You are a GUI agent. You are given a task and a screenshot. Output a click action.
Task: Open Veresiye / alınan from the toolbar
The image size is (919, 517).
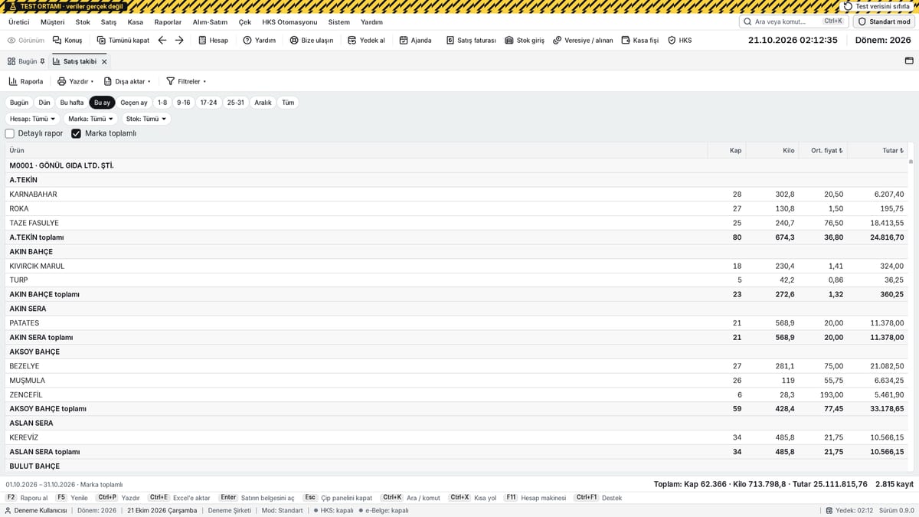(583, 40)
